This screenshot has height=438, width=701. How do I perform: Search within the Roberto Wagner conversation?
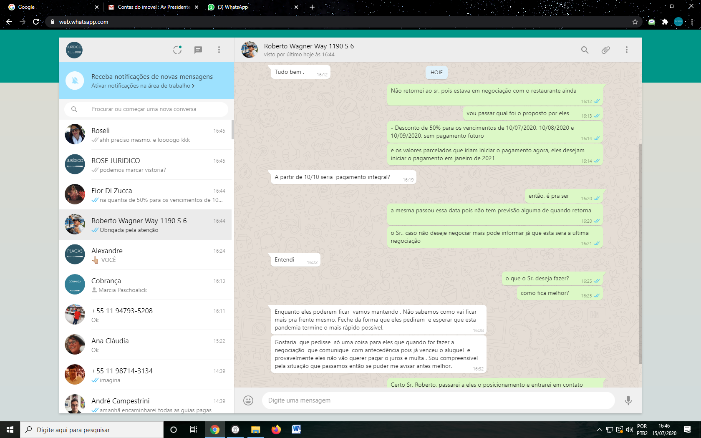(585, 50)
